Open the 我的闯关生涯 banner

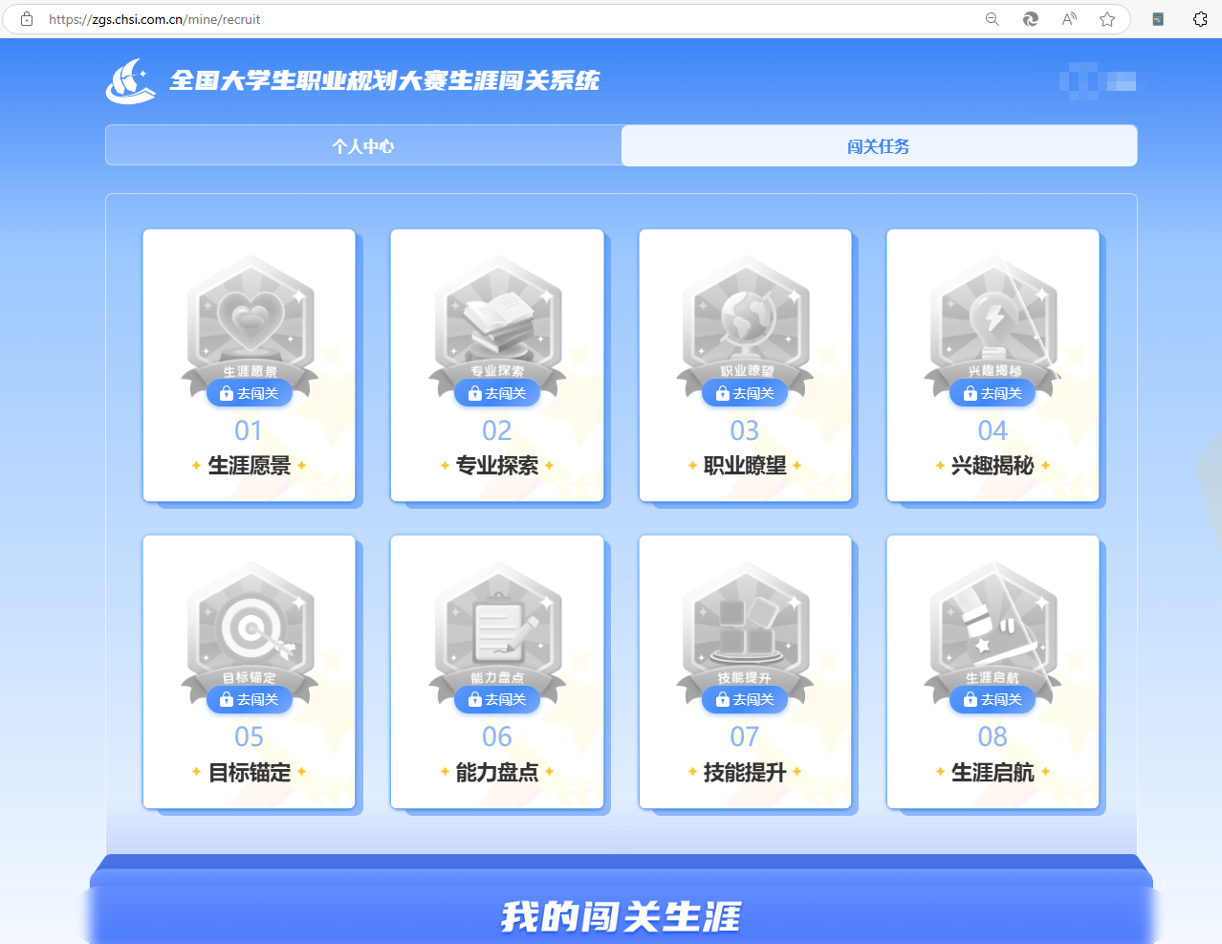620,914
